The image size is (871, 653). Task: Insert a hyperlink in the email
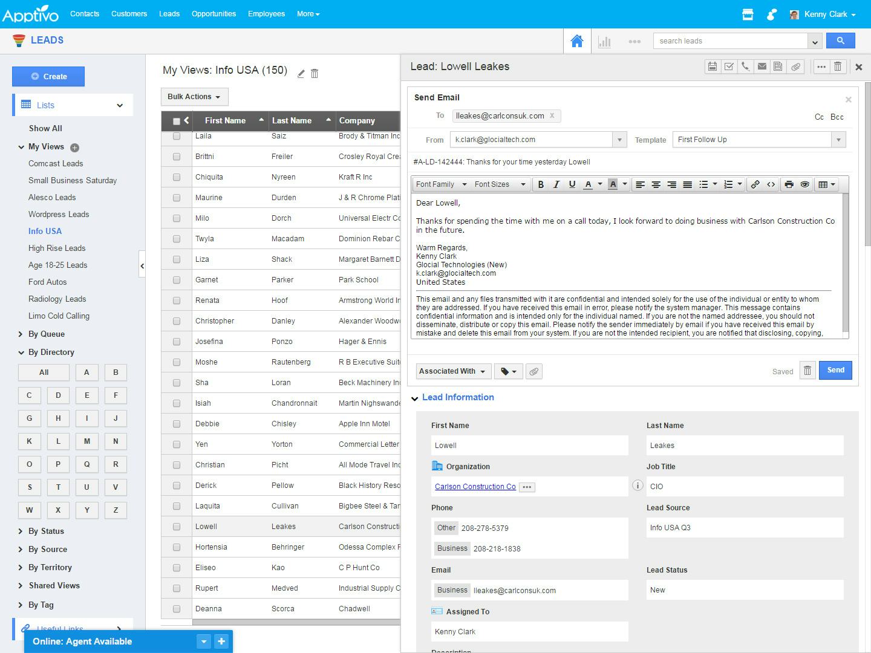click(x=755, y=184)
